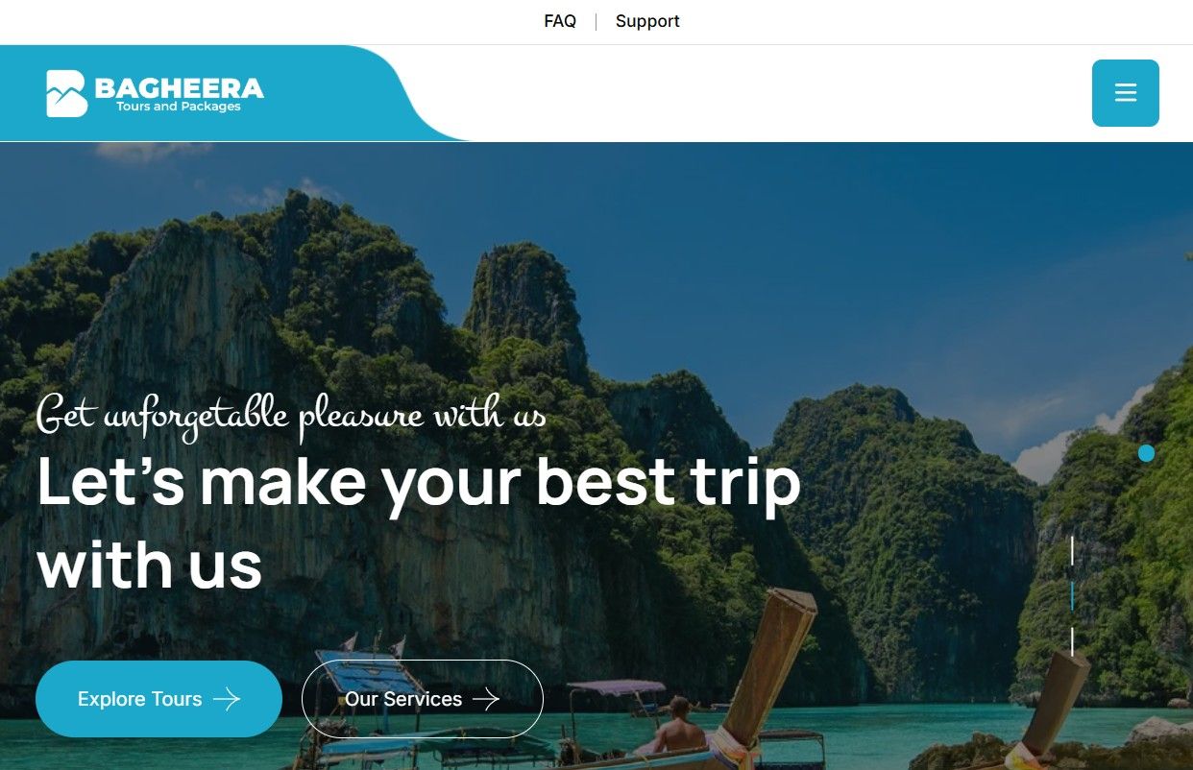1193x770 pixels.
Task: Click the BAGHEERA brand name text
Action: [x=180, y=88]
